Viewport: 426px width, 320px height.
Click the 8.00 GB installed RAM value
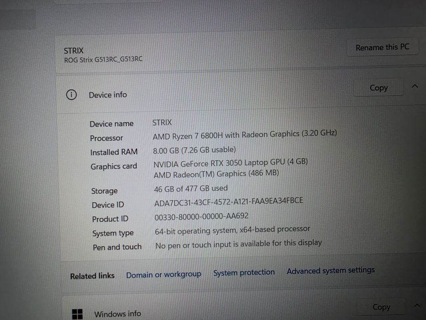194,150
